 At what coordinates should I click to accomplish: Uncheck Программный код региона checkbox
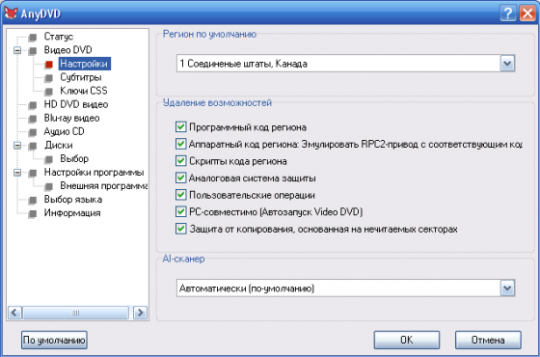click(180, 126)
